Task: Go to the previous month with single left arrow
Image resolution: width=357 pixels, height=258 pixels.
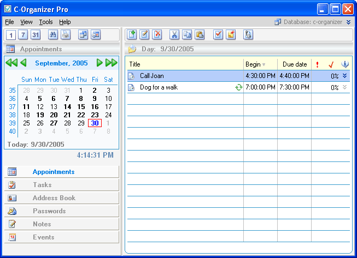Action: [23, 63]
